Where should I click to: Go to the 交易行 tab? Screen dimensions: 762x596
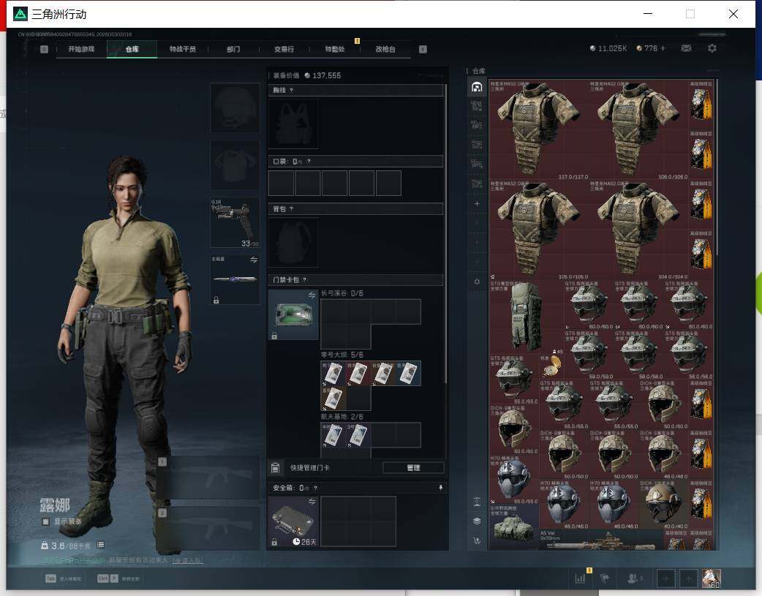click(x=284, y=49)
